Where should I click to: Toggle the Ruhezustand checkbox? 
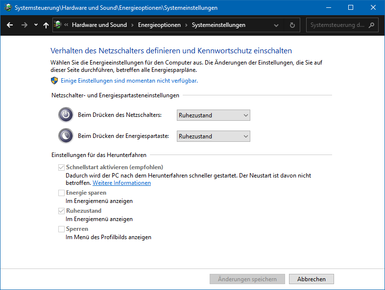(61, 211)
